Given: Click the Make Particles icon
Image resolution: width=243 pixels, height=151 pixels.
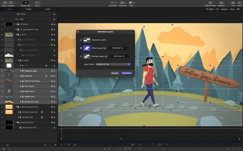Looking at the screenshot, I should 210,3.
